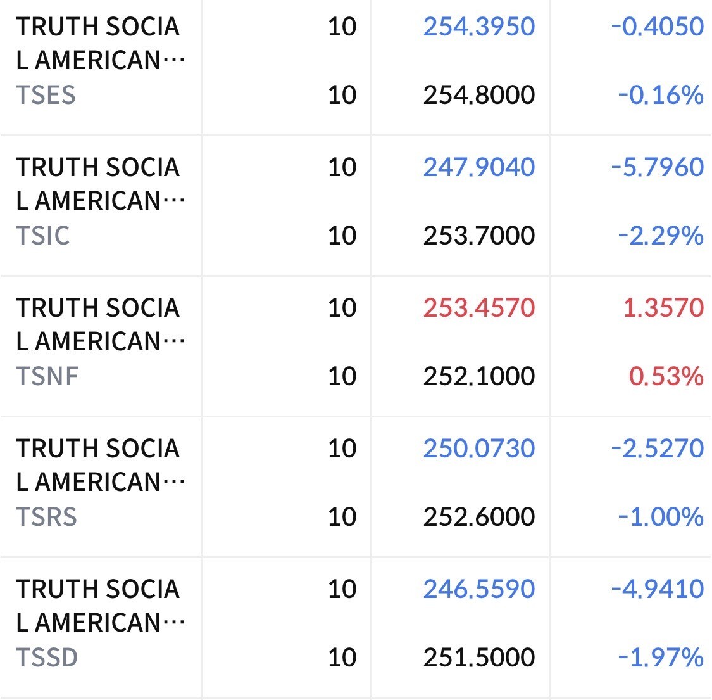Screen dimensions: 712x700
Task: Select the blue price 247.9040
Action: [x=479, y=167]
